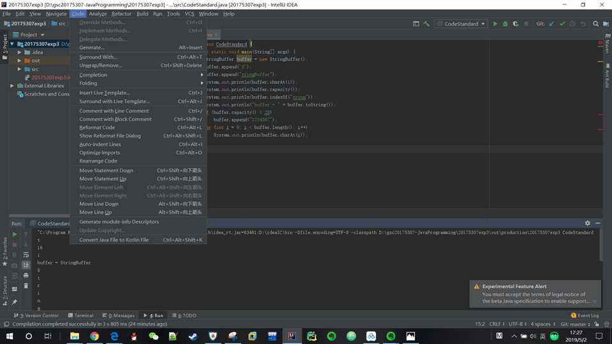The width and height of the screenshot is (612, 344).
Task: Choose Optimize Imports
Action: (138, 152)
